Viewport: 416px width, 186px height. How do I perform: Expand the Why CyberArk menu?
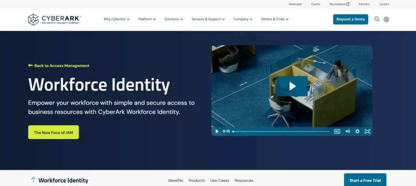(117, 19)
